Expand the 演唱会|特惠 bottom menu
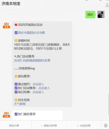Viewport: 109px width, 129px height. [49, 126]
